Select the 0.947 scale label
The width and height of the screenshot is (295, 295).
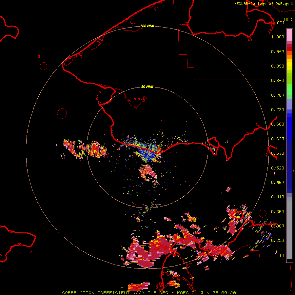[x=278, y=51]
